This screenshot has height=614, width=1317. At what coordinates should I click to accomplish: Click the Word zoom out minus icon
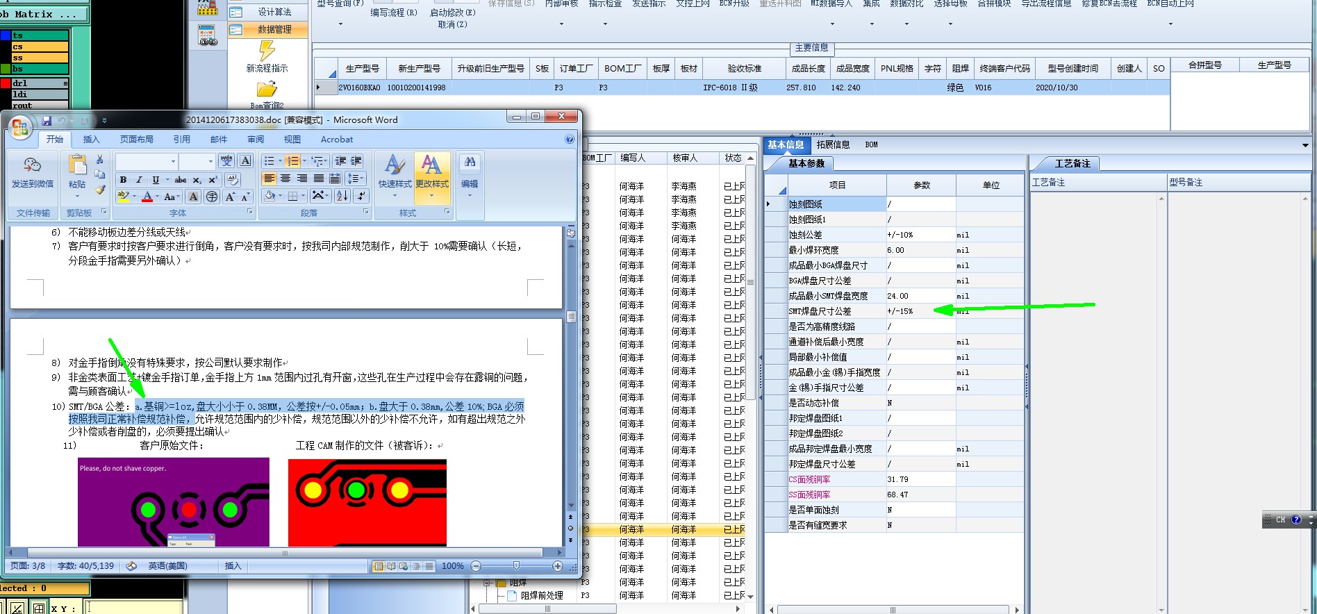point(476,566)
